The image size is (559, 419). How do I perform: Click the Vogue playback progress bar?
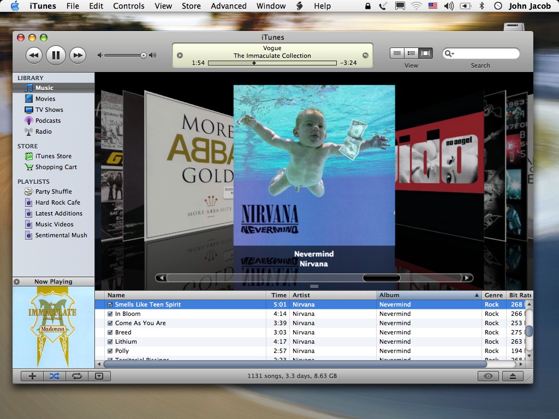[x=272, y=63]
